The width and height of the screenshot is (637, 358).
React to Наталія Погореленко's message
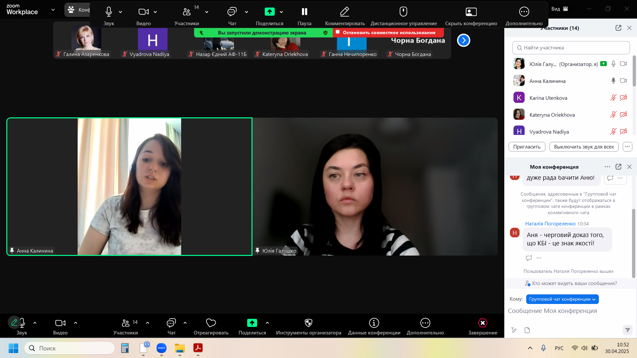(x=529, y=258)
